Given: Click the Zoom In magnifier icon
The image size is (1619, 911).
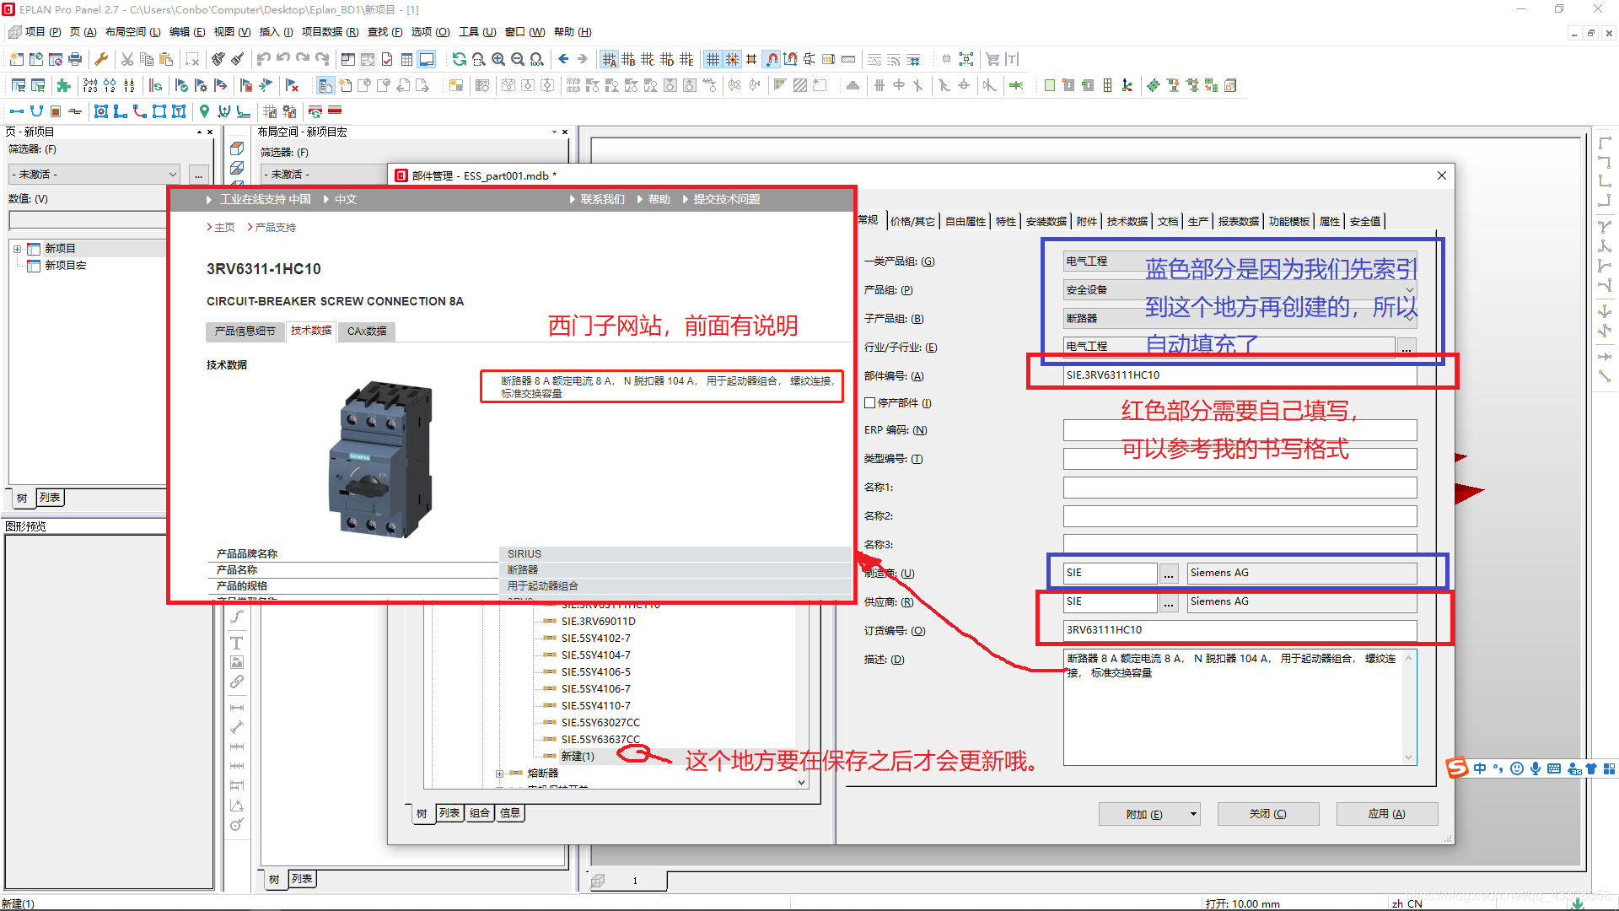Looking at the screenshot, I should pos(498,59).
